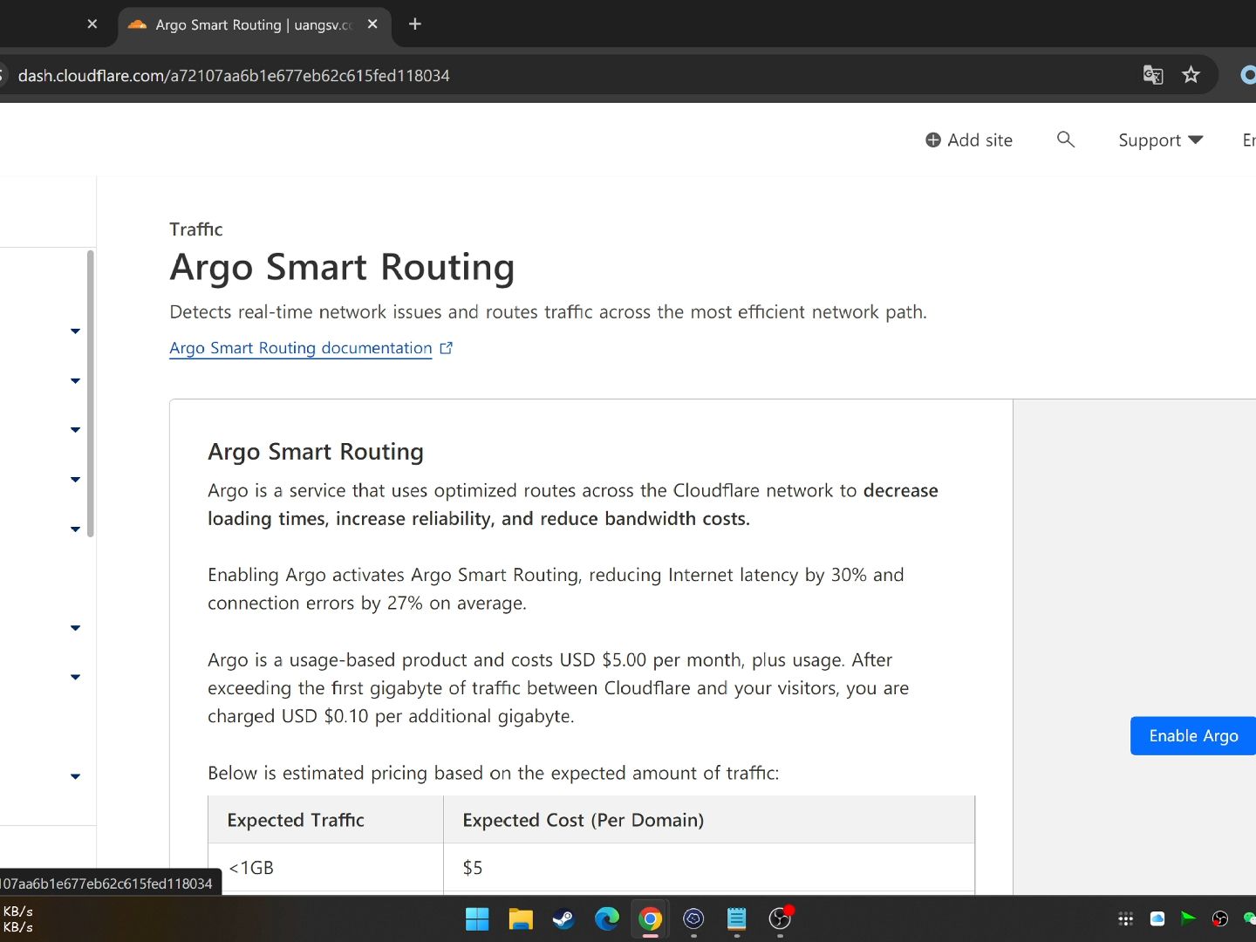Launch Steam from the taskbar
Viewport: 1256px width, 942px height.
(x=563, y=918)
